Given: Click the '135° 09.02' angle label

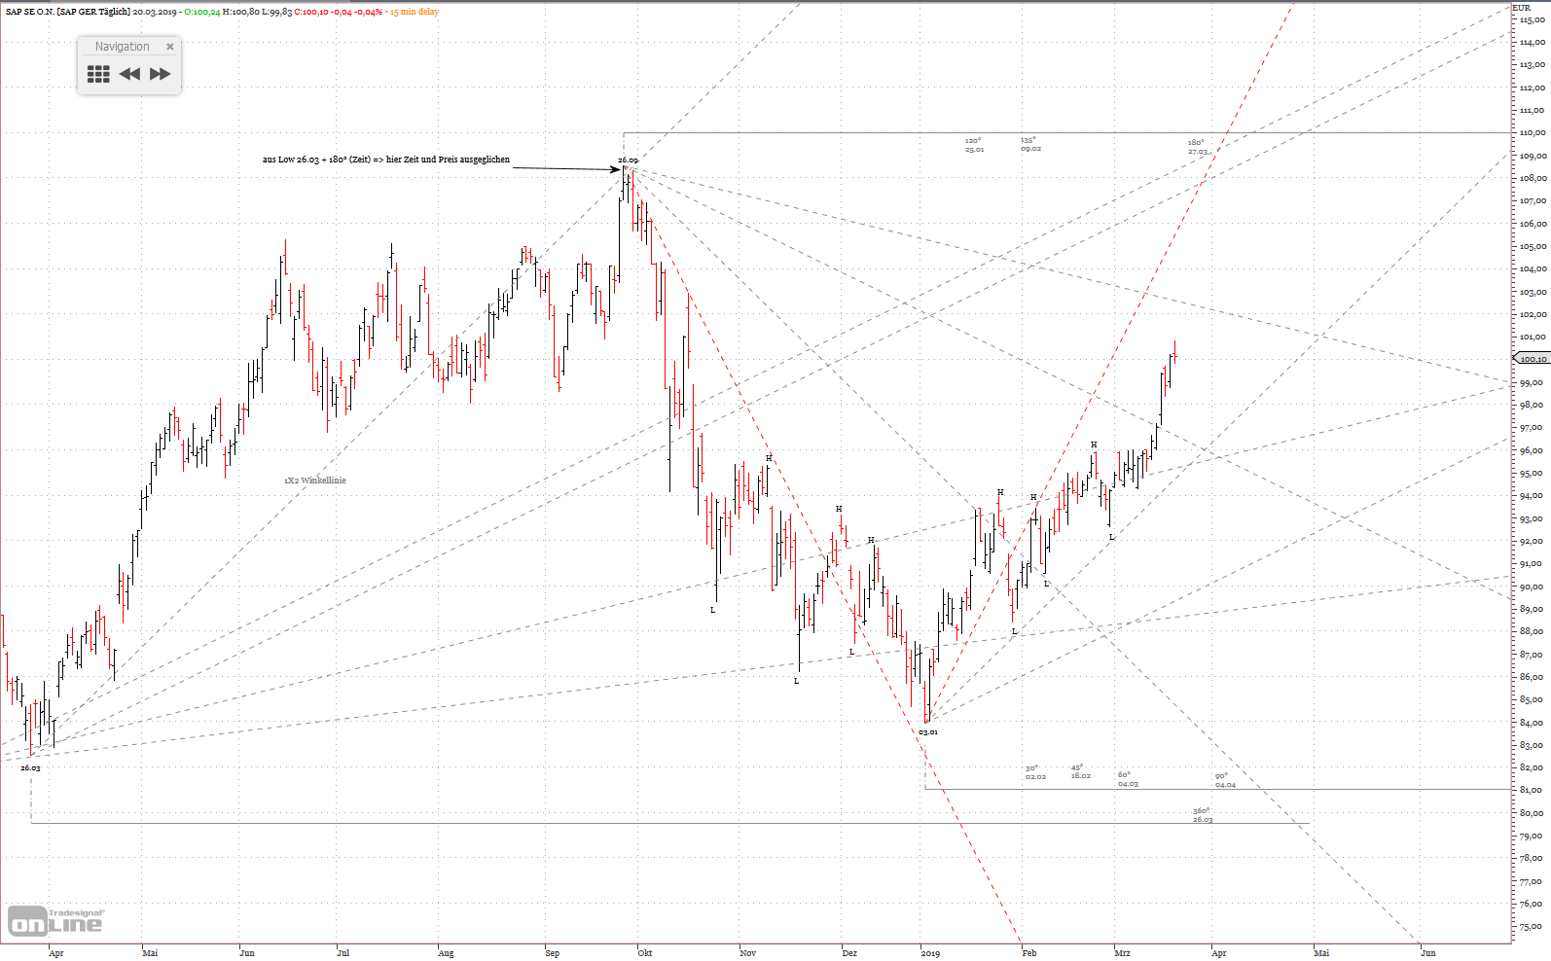Looking at the screenshot, I should (x=1030, y=144).
